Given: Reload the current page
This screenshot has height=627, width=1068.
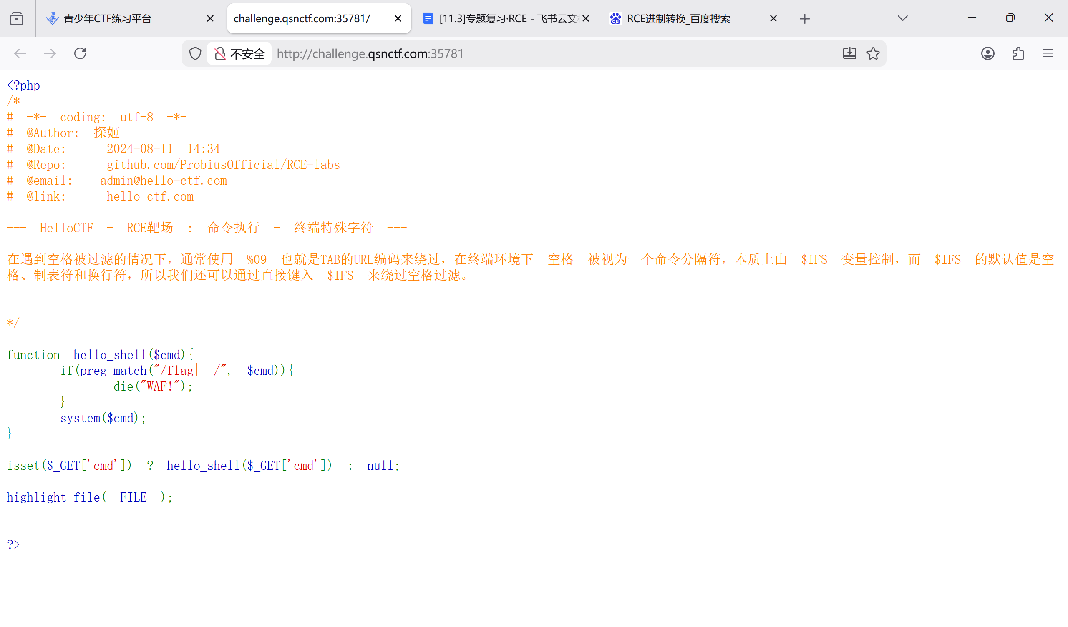Looking at the screenshot, I should (x=80, y=53).
